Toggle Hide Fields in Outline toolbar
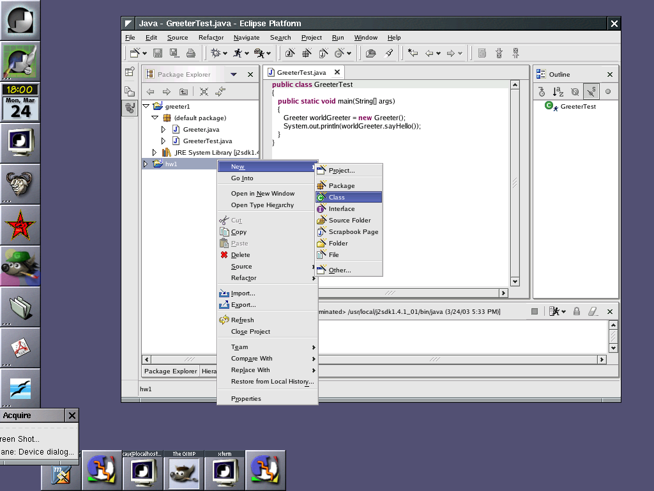This screenshot has width=654, height=491. tap(575, 91)
